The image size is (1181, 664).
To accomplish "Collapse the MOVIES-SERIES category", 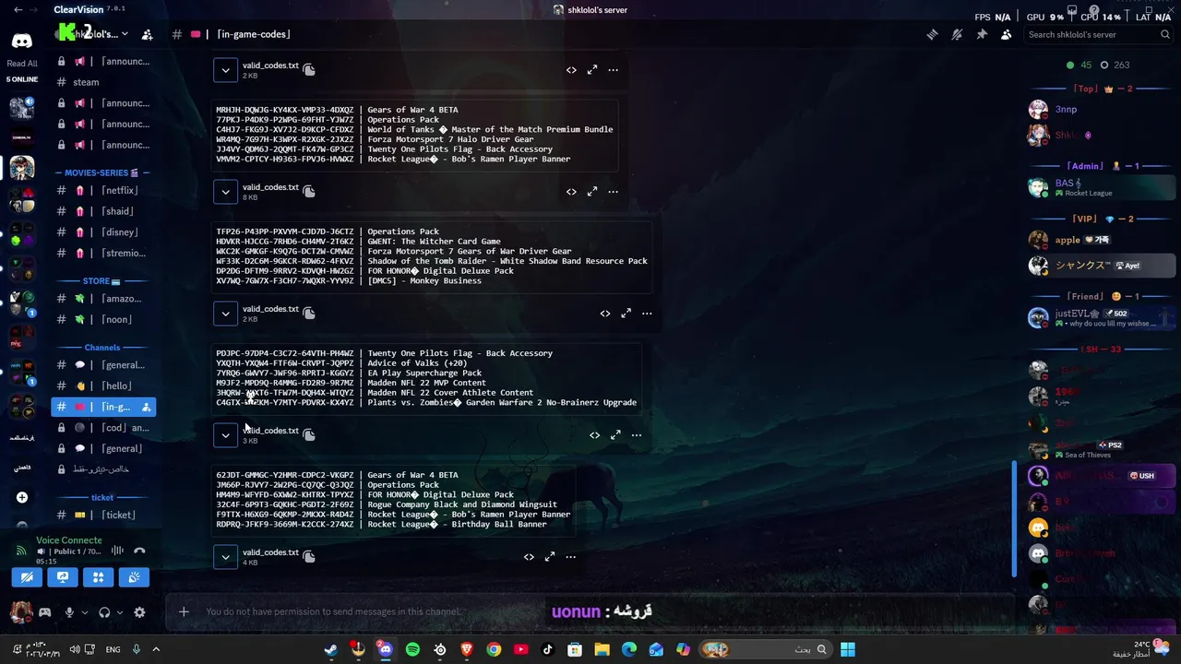I will point(101,172).
